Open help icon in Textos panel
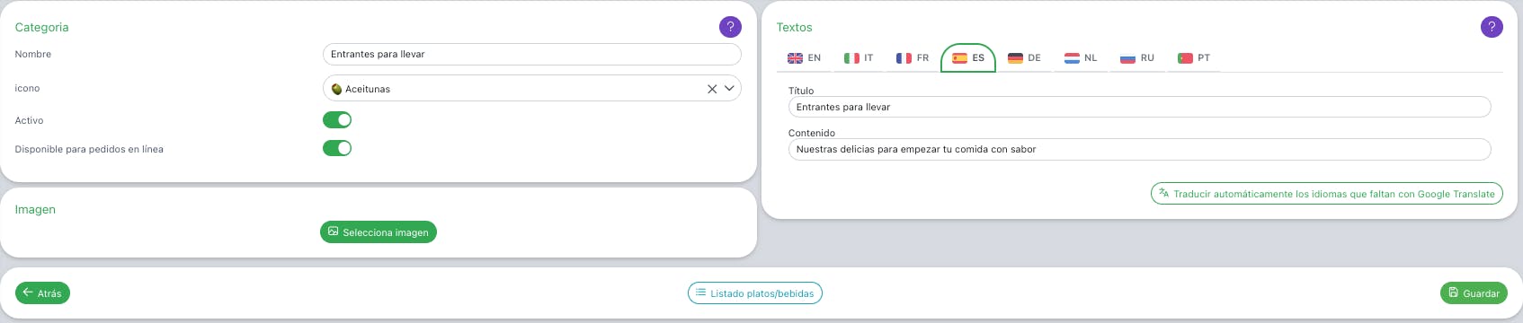 [x=1492, y=27]
